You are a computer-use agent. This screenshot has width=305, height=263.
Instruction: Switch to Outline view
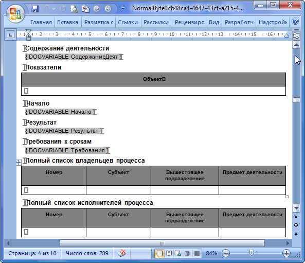[187, 253]
